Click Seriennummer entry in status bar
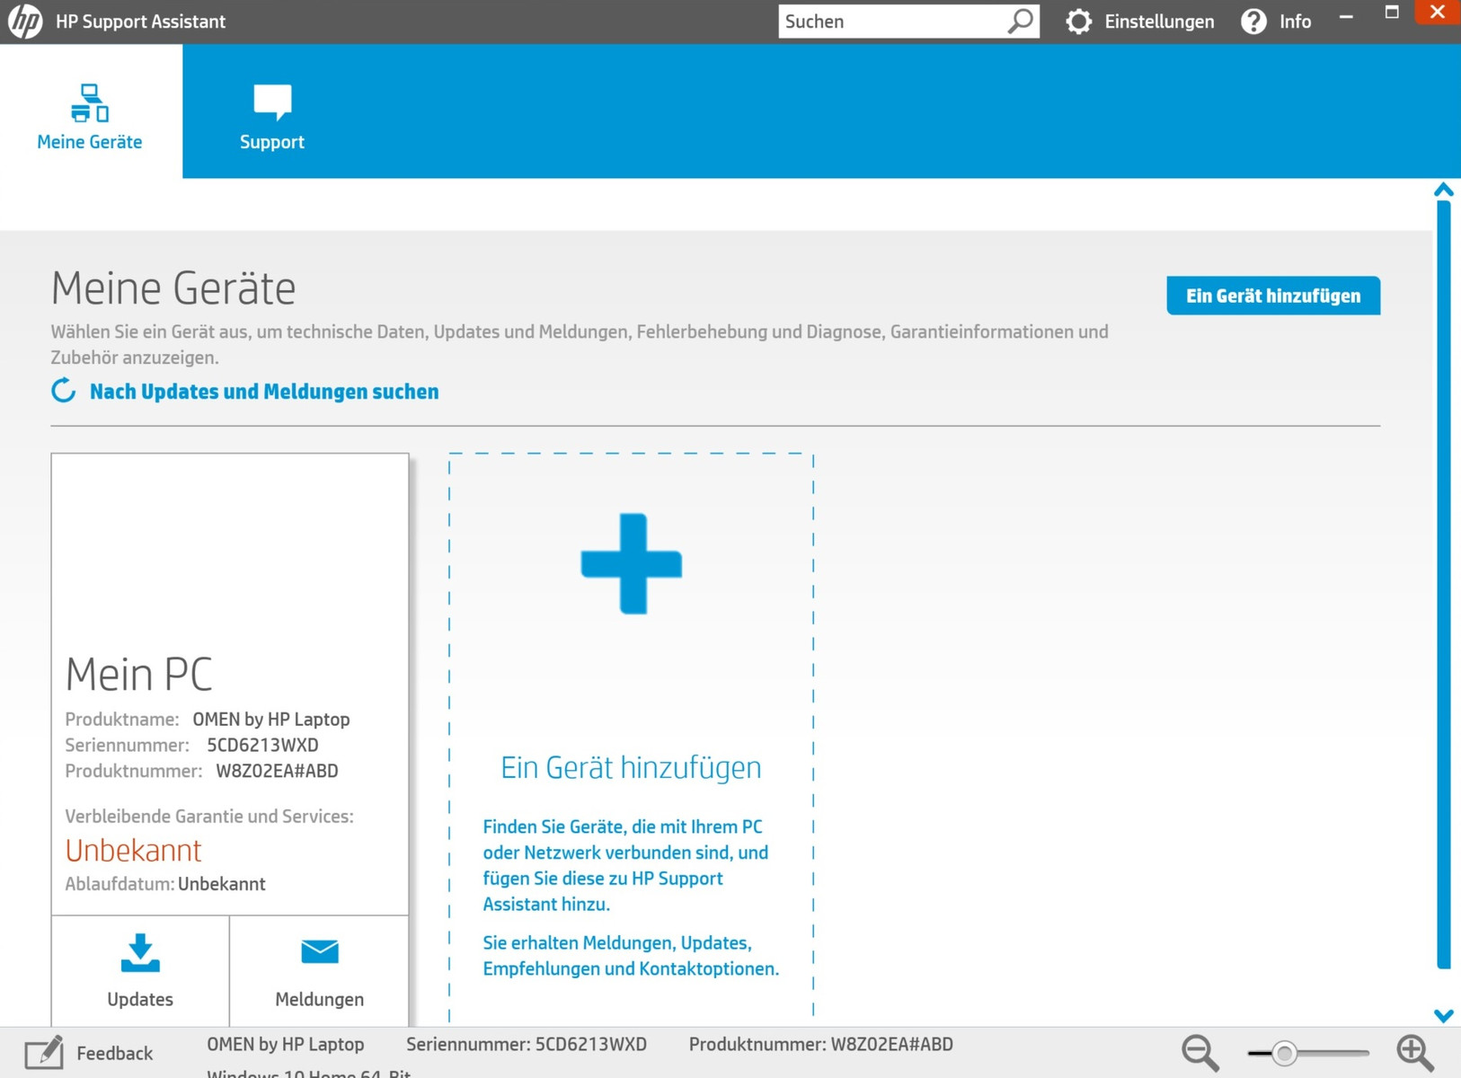The width and height of the screenshot is (1461, 1078). [x=527, y=1044]
